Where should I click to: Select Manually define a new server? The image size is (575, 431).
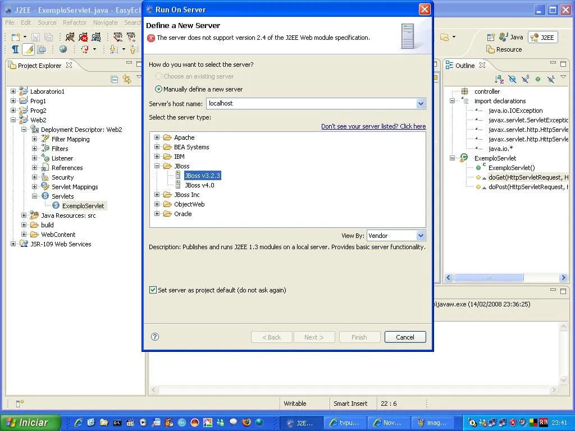point(159,89)
